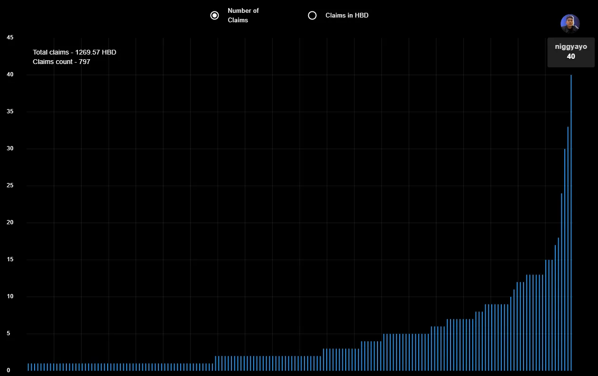The width and height of the screenshot is (598, 376).
Task: Open the niggyayo profile avatar
Action: coord(570,23)
